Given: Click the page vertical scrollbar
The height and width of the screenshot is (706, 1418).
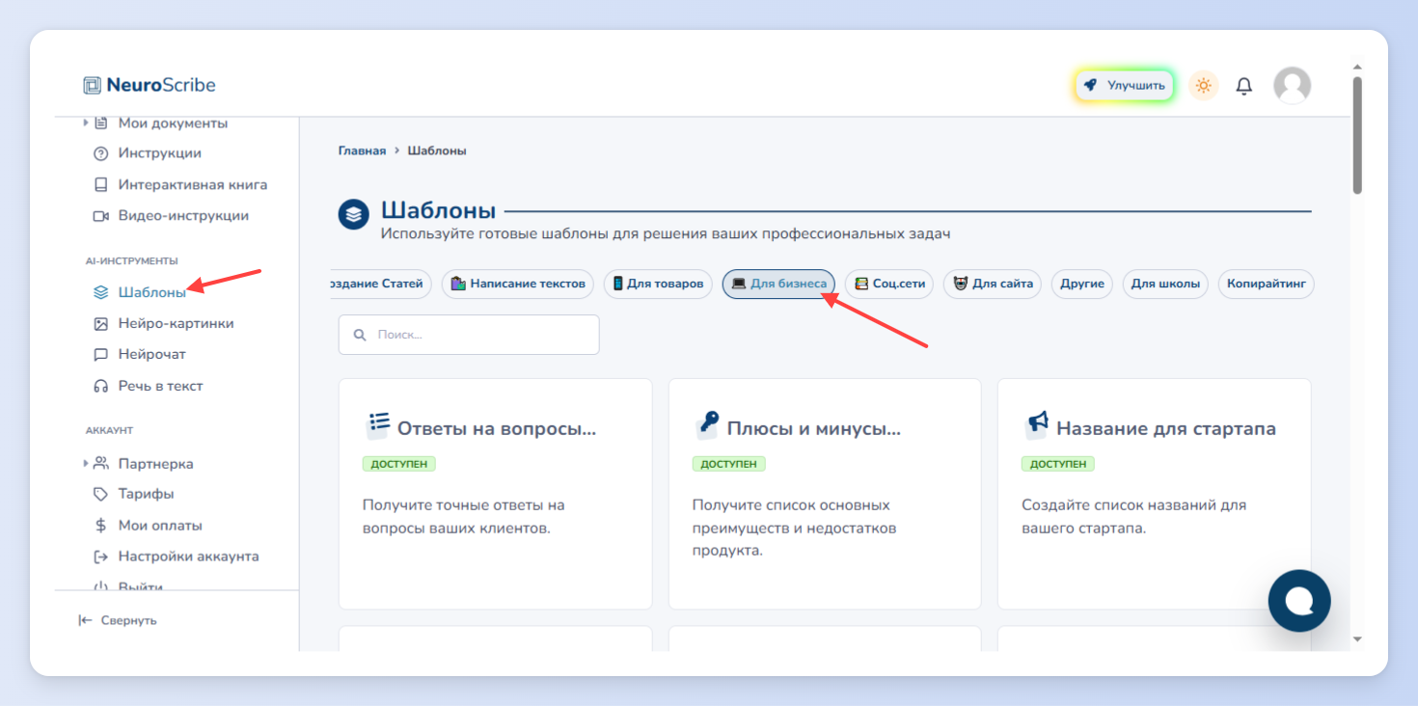Looking at the screenshot, I should point(1357,135).
